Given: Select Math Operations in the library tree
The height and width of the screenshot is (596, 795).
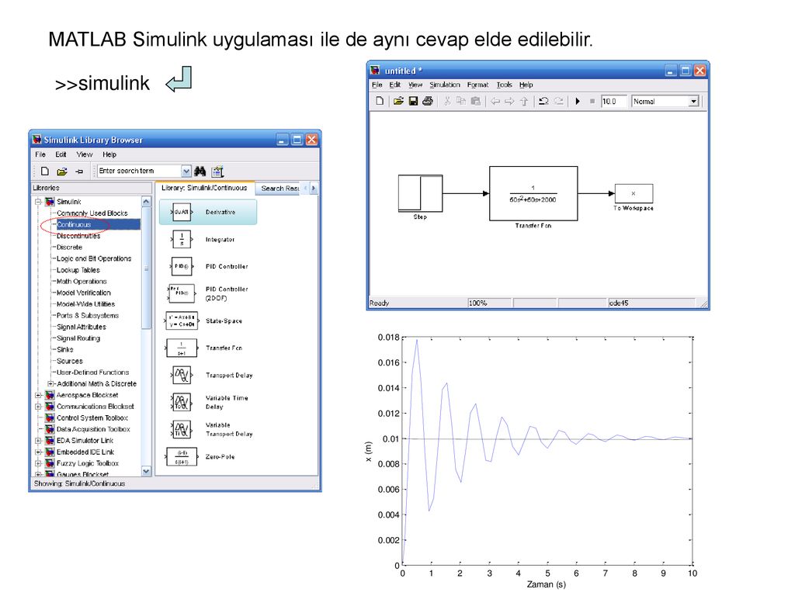Looking at the screenshot, I should [82, 281].
